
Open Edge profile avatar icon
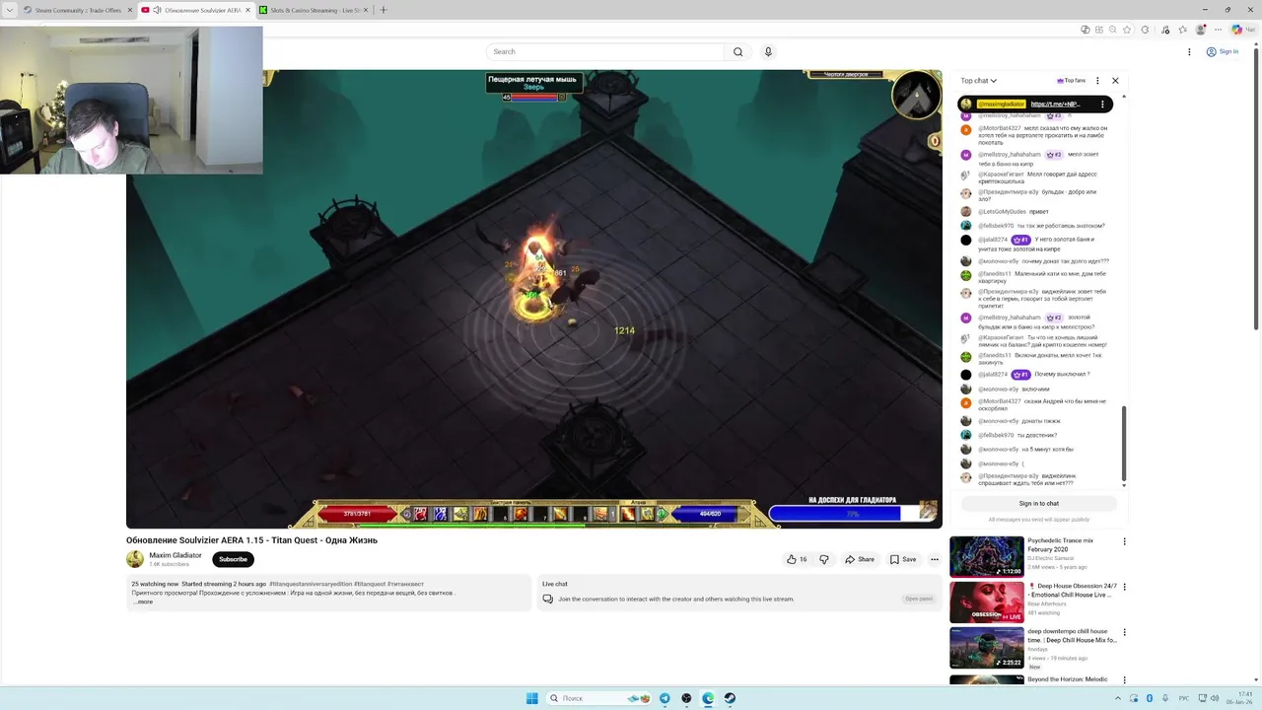pos(1201,30)
